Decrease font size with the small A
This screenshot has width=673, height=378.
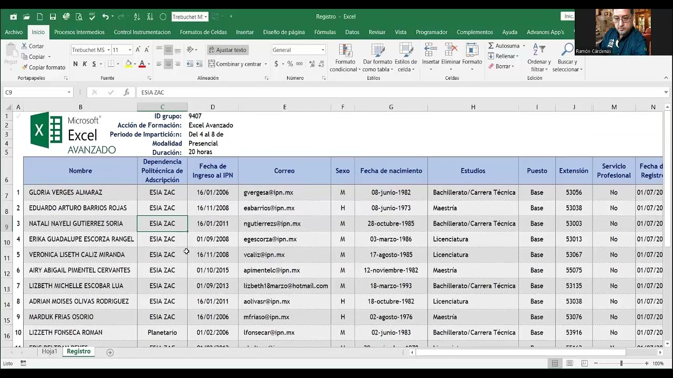[147, 50]
